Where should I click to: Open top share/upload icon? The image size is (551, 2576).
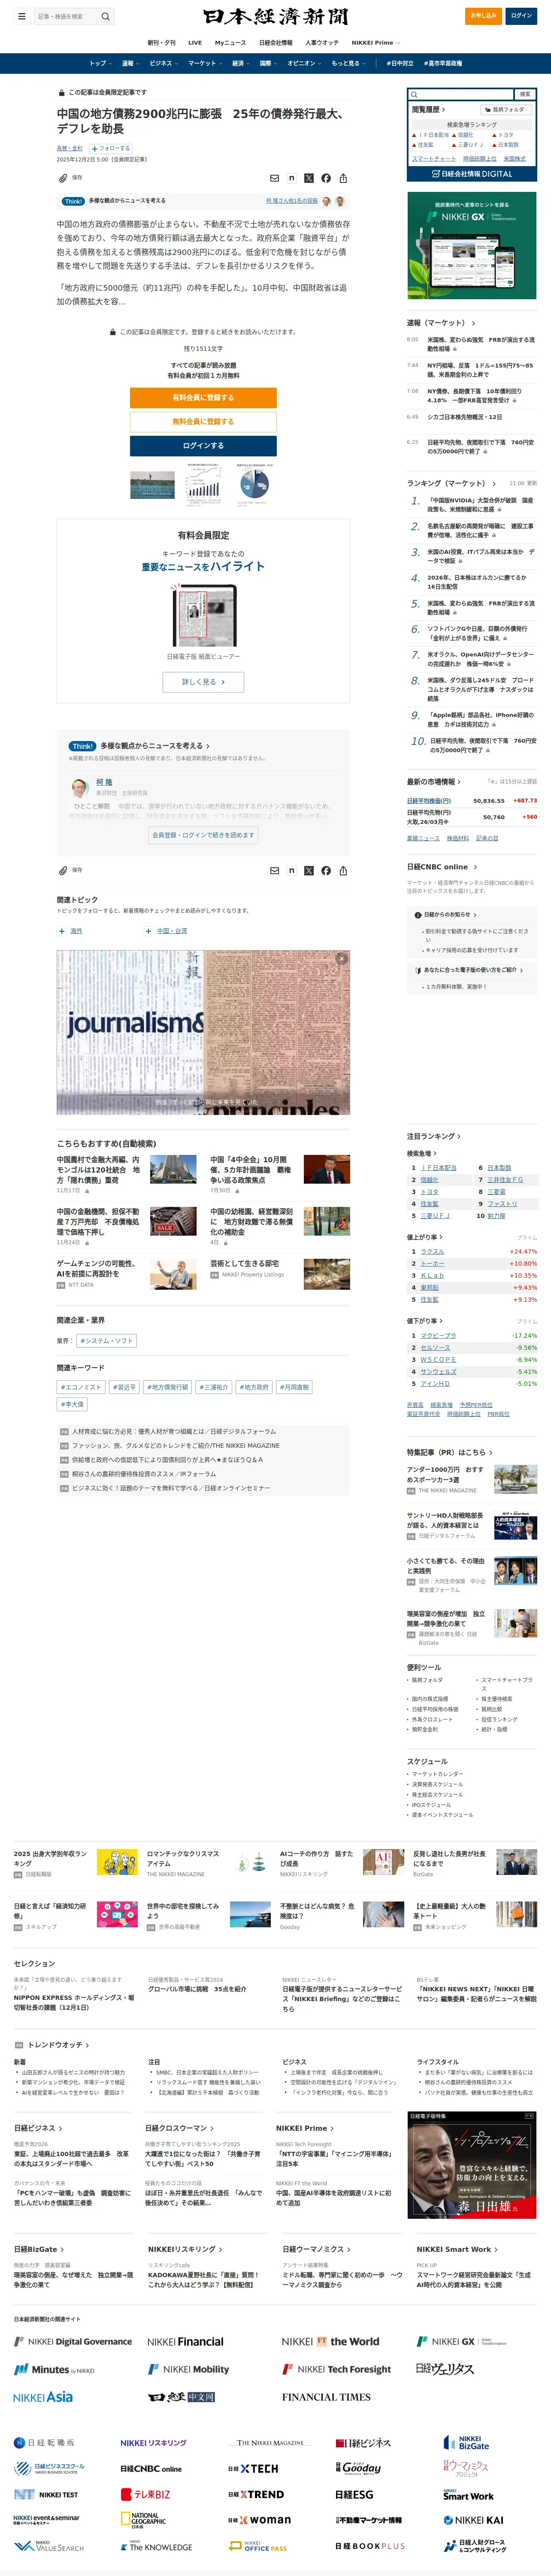click(x=343, y=178)
